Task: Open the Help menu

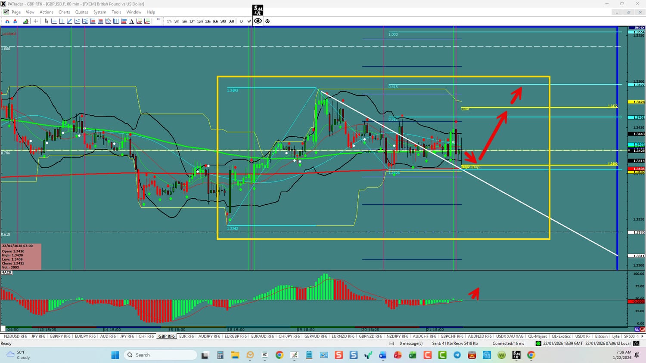Action: 151,12
